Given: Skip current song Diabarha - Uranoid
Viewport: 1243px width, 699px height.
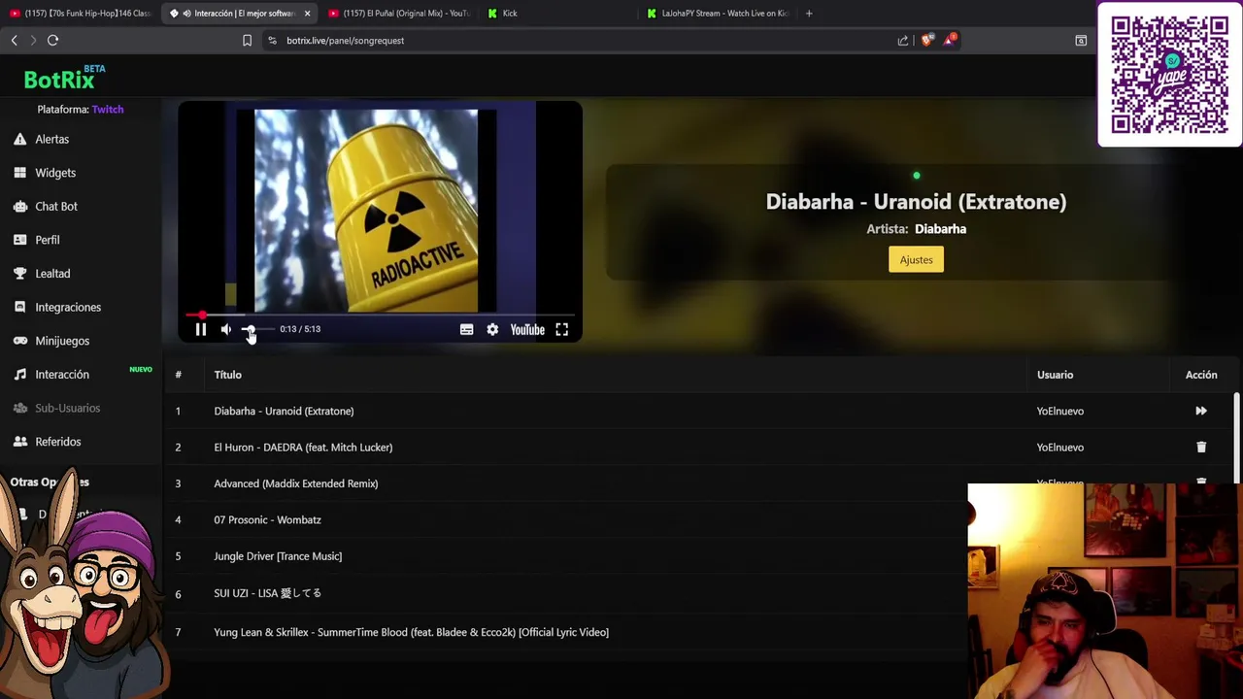Looking at the screenshot, I should (1201, 411).
